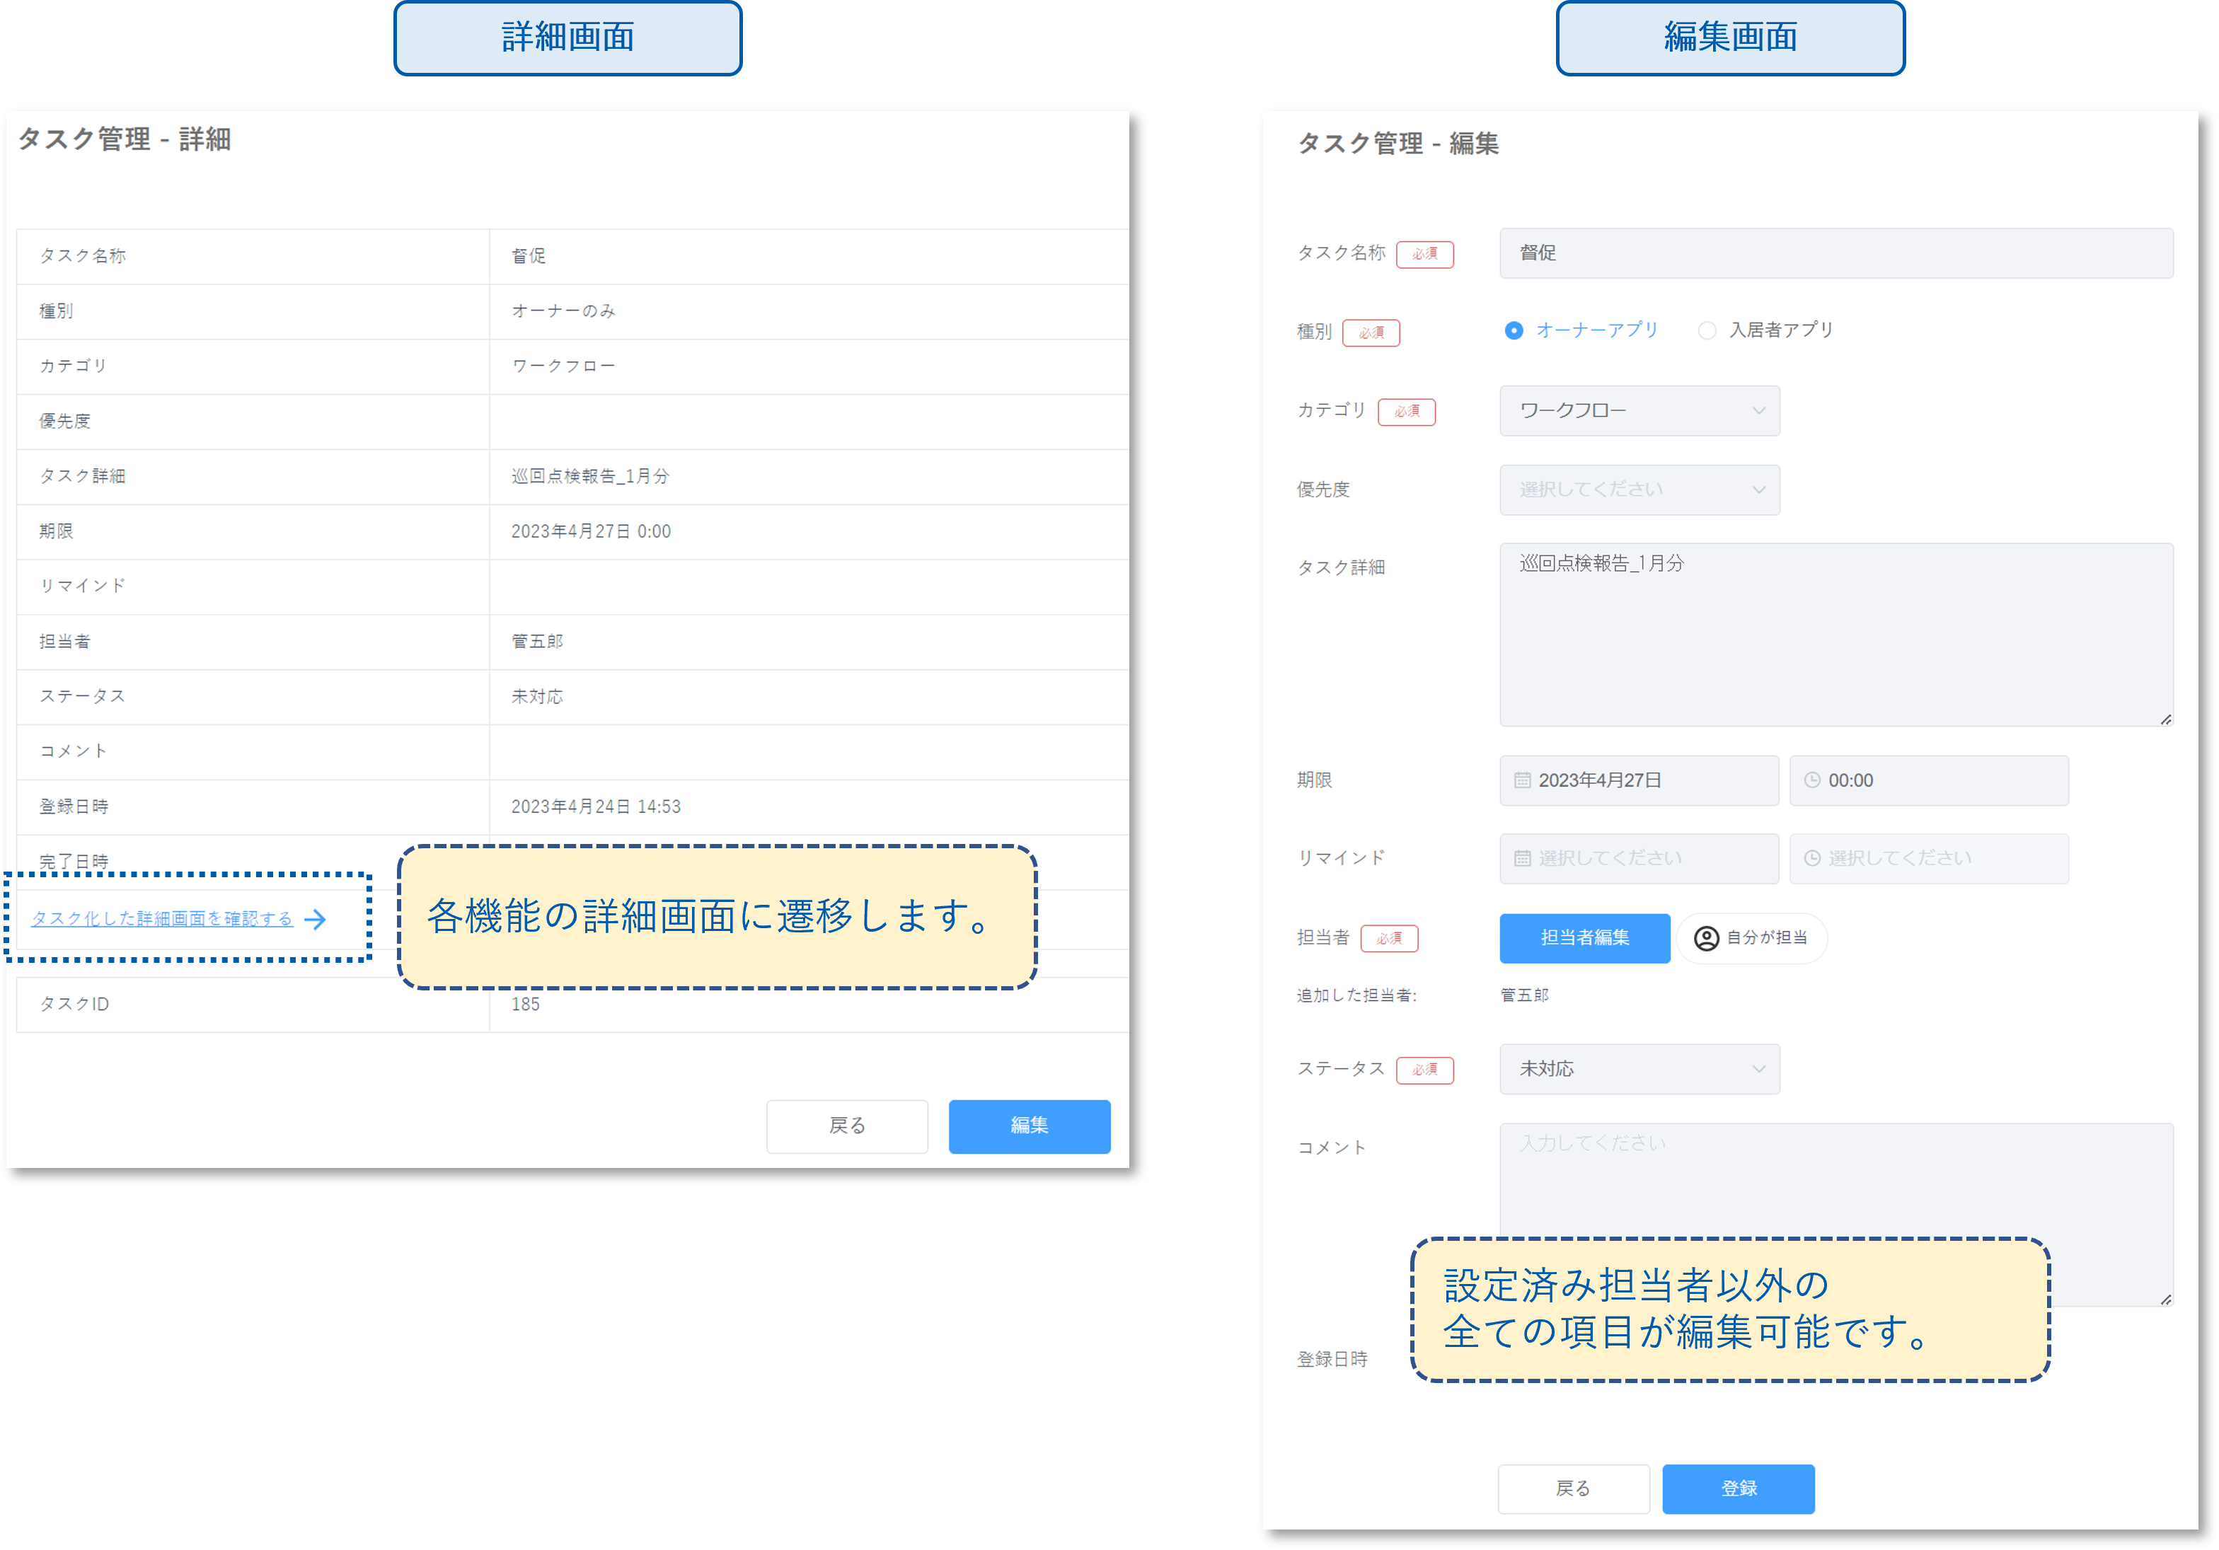Open the ステータス dropdown showing 未対応
This screenshot has height=1550, width=2219.
pos(1639,1069)
